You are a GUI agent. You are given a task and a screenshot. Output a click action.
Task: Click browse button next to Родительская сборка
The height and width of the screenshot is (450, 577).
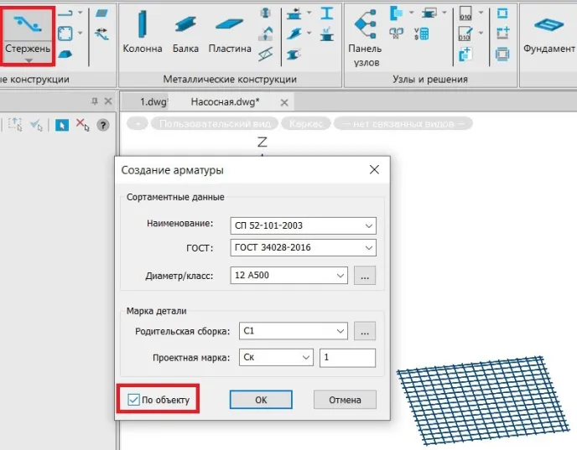coord(364,331)
